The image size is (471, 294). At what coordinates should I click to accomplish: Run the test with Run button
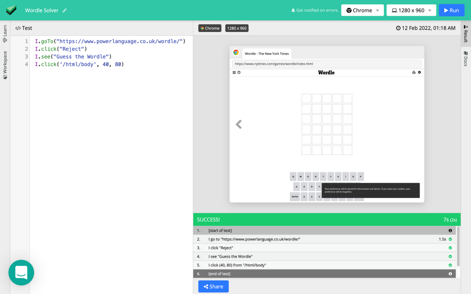click(451, 10)
